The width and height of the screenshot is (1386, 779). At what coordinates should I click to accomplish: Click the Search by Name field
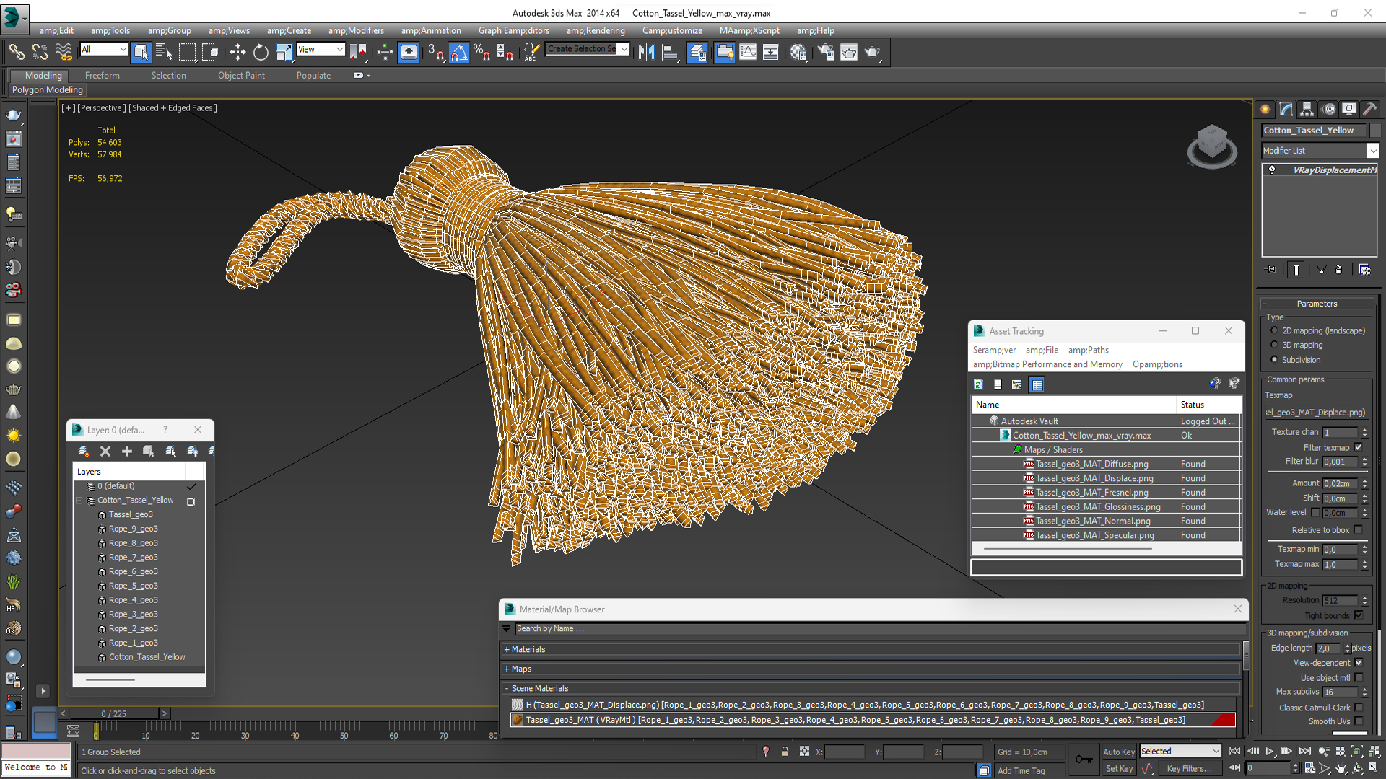pos(879,628)
